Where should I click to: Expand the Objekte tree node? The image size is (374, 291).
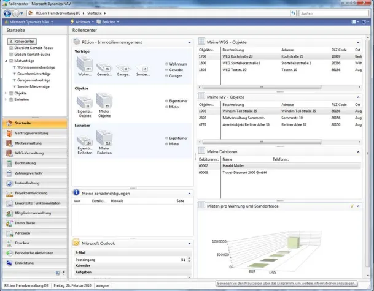point(6,93)
